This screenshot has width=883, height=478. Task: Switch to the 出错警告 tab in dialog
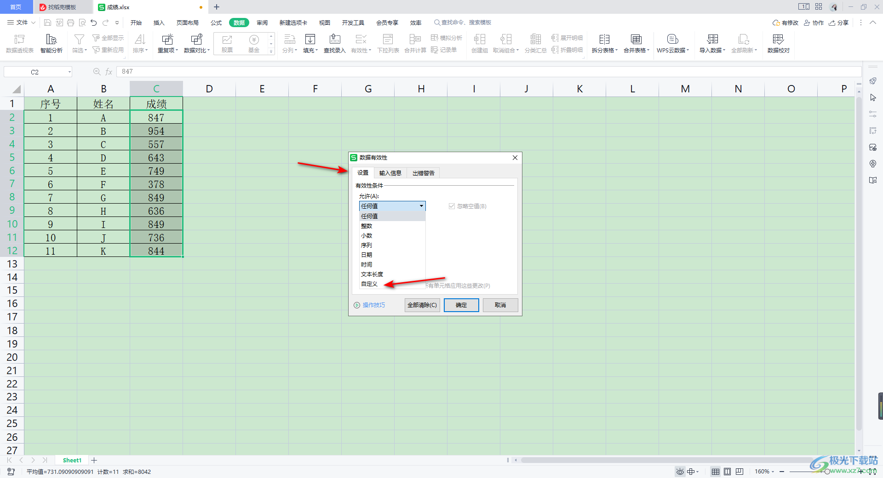423,173
